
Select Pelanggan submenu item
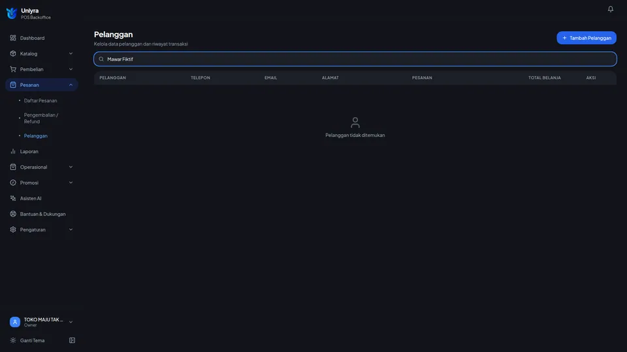(x=35, y=136)
